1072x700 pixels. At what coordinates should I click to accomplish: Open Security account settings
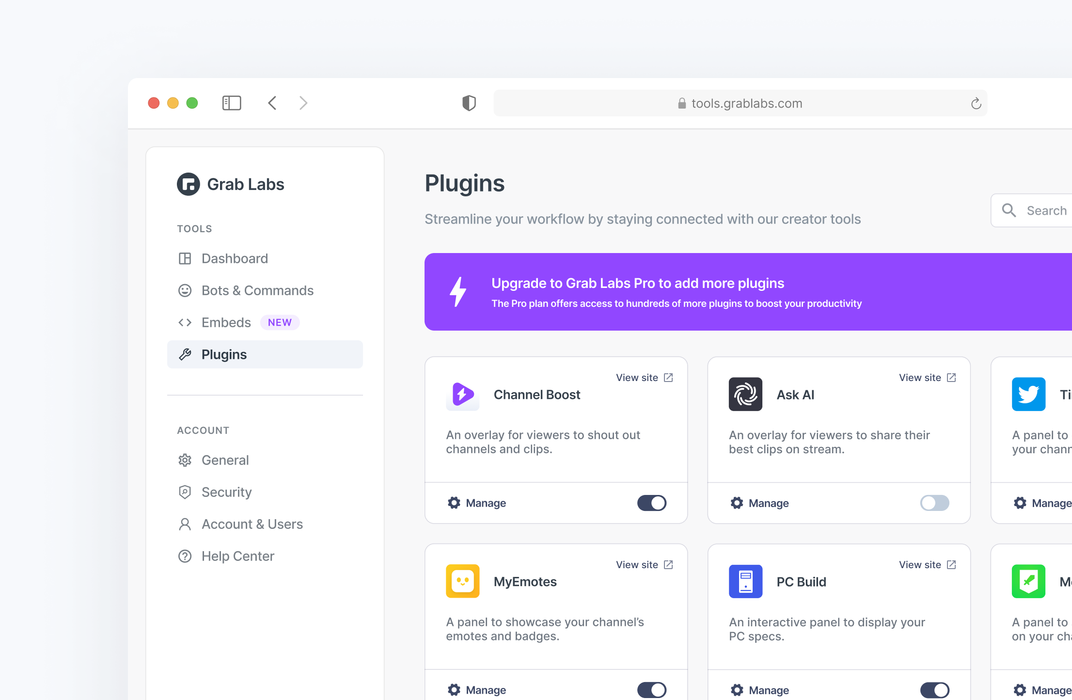(226, 492)
